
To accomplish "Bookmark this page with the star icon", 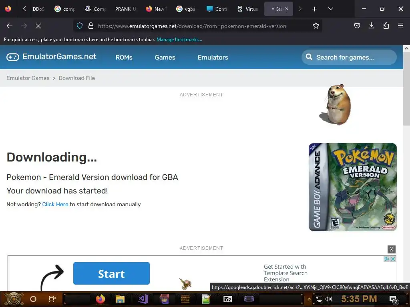I will pyautogui.click(x=316, y=26).
